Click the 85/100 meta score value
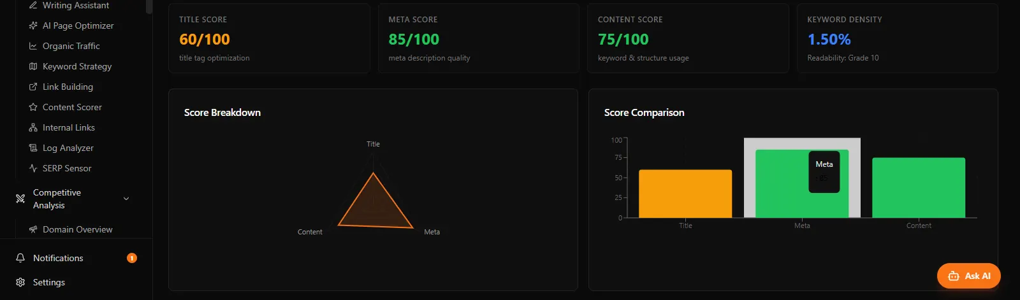 414,39
